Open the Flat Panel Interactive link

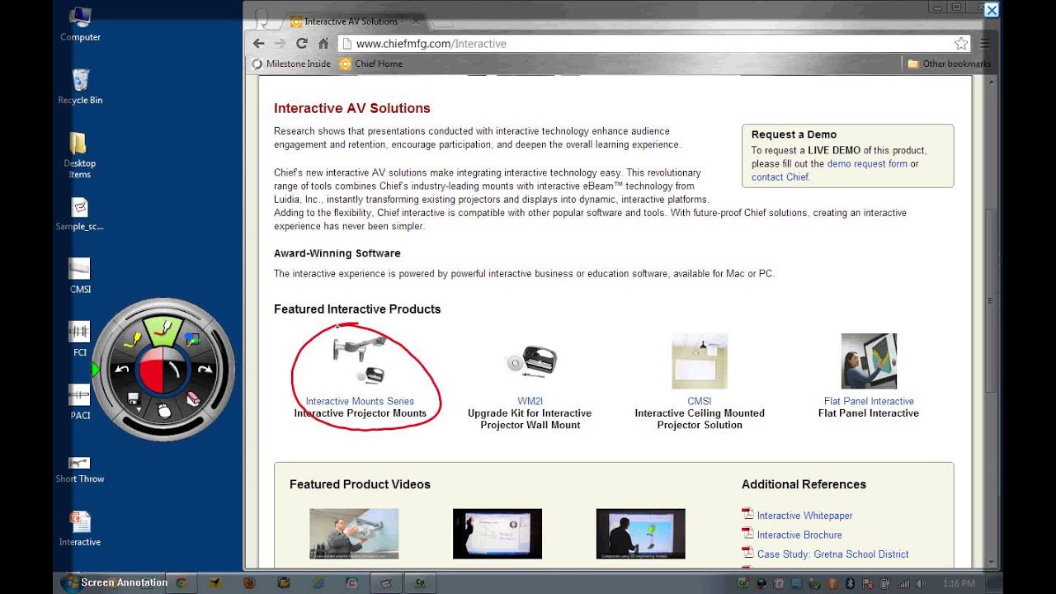click(x=869, y=402)
